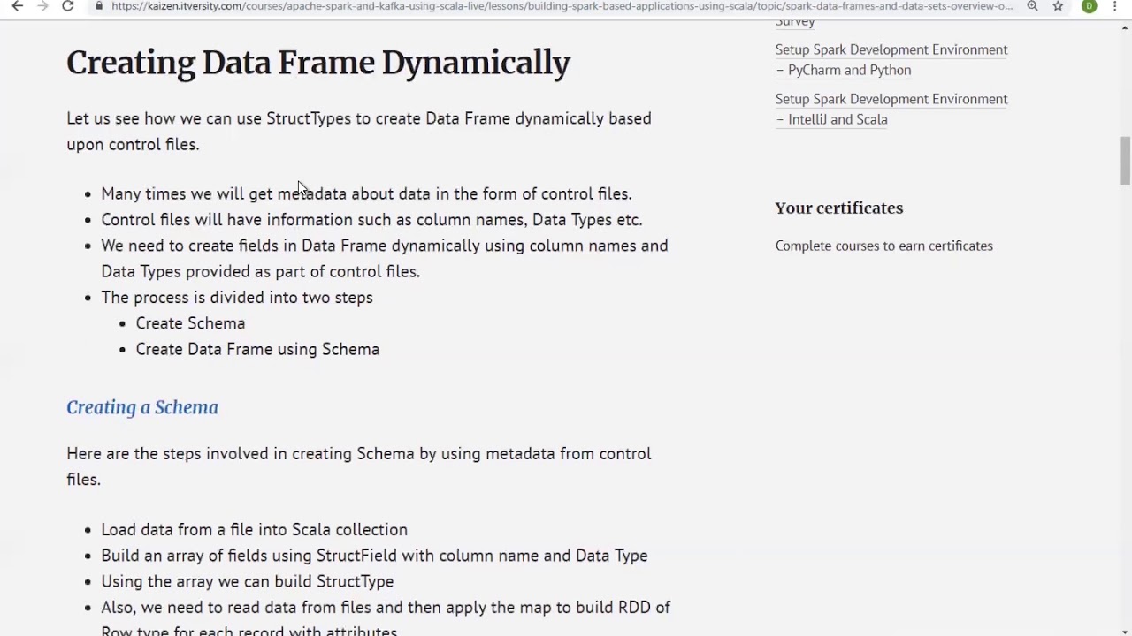Open zoom control magnifier in address bar

click(x=1032, y=6)
